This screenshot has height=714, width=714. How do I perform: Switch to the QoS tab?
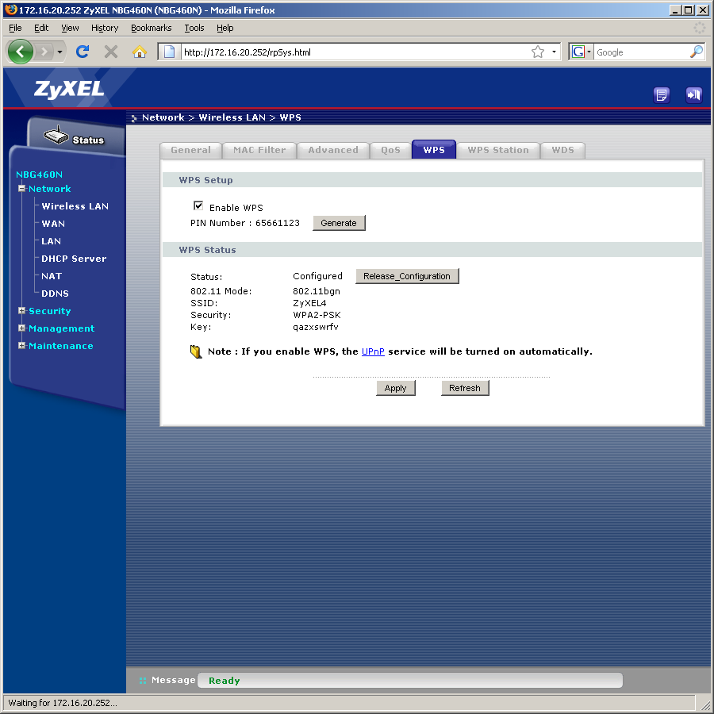(x=390, y=150)
